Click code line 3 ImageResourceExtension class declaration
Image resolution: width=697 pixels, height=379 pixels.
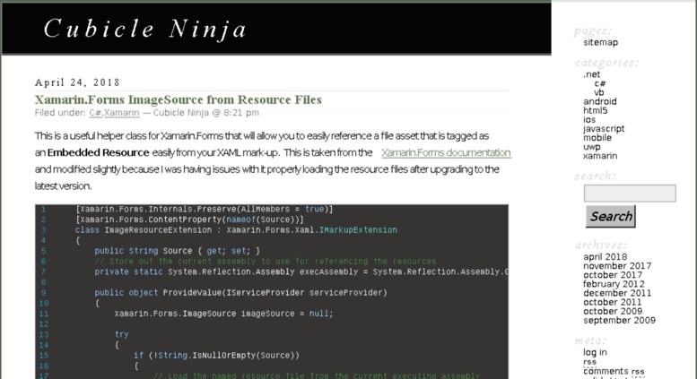click(x=236, y=230)
